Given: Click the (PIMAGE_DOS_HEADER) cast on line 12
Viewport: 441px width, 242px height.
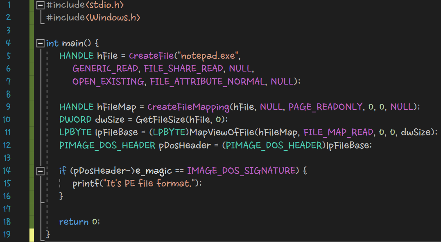Looking at the screenshot, I should tap(274, 145).
